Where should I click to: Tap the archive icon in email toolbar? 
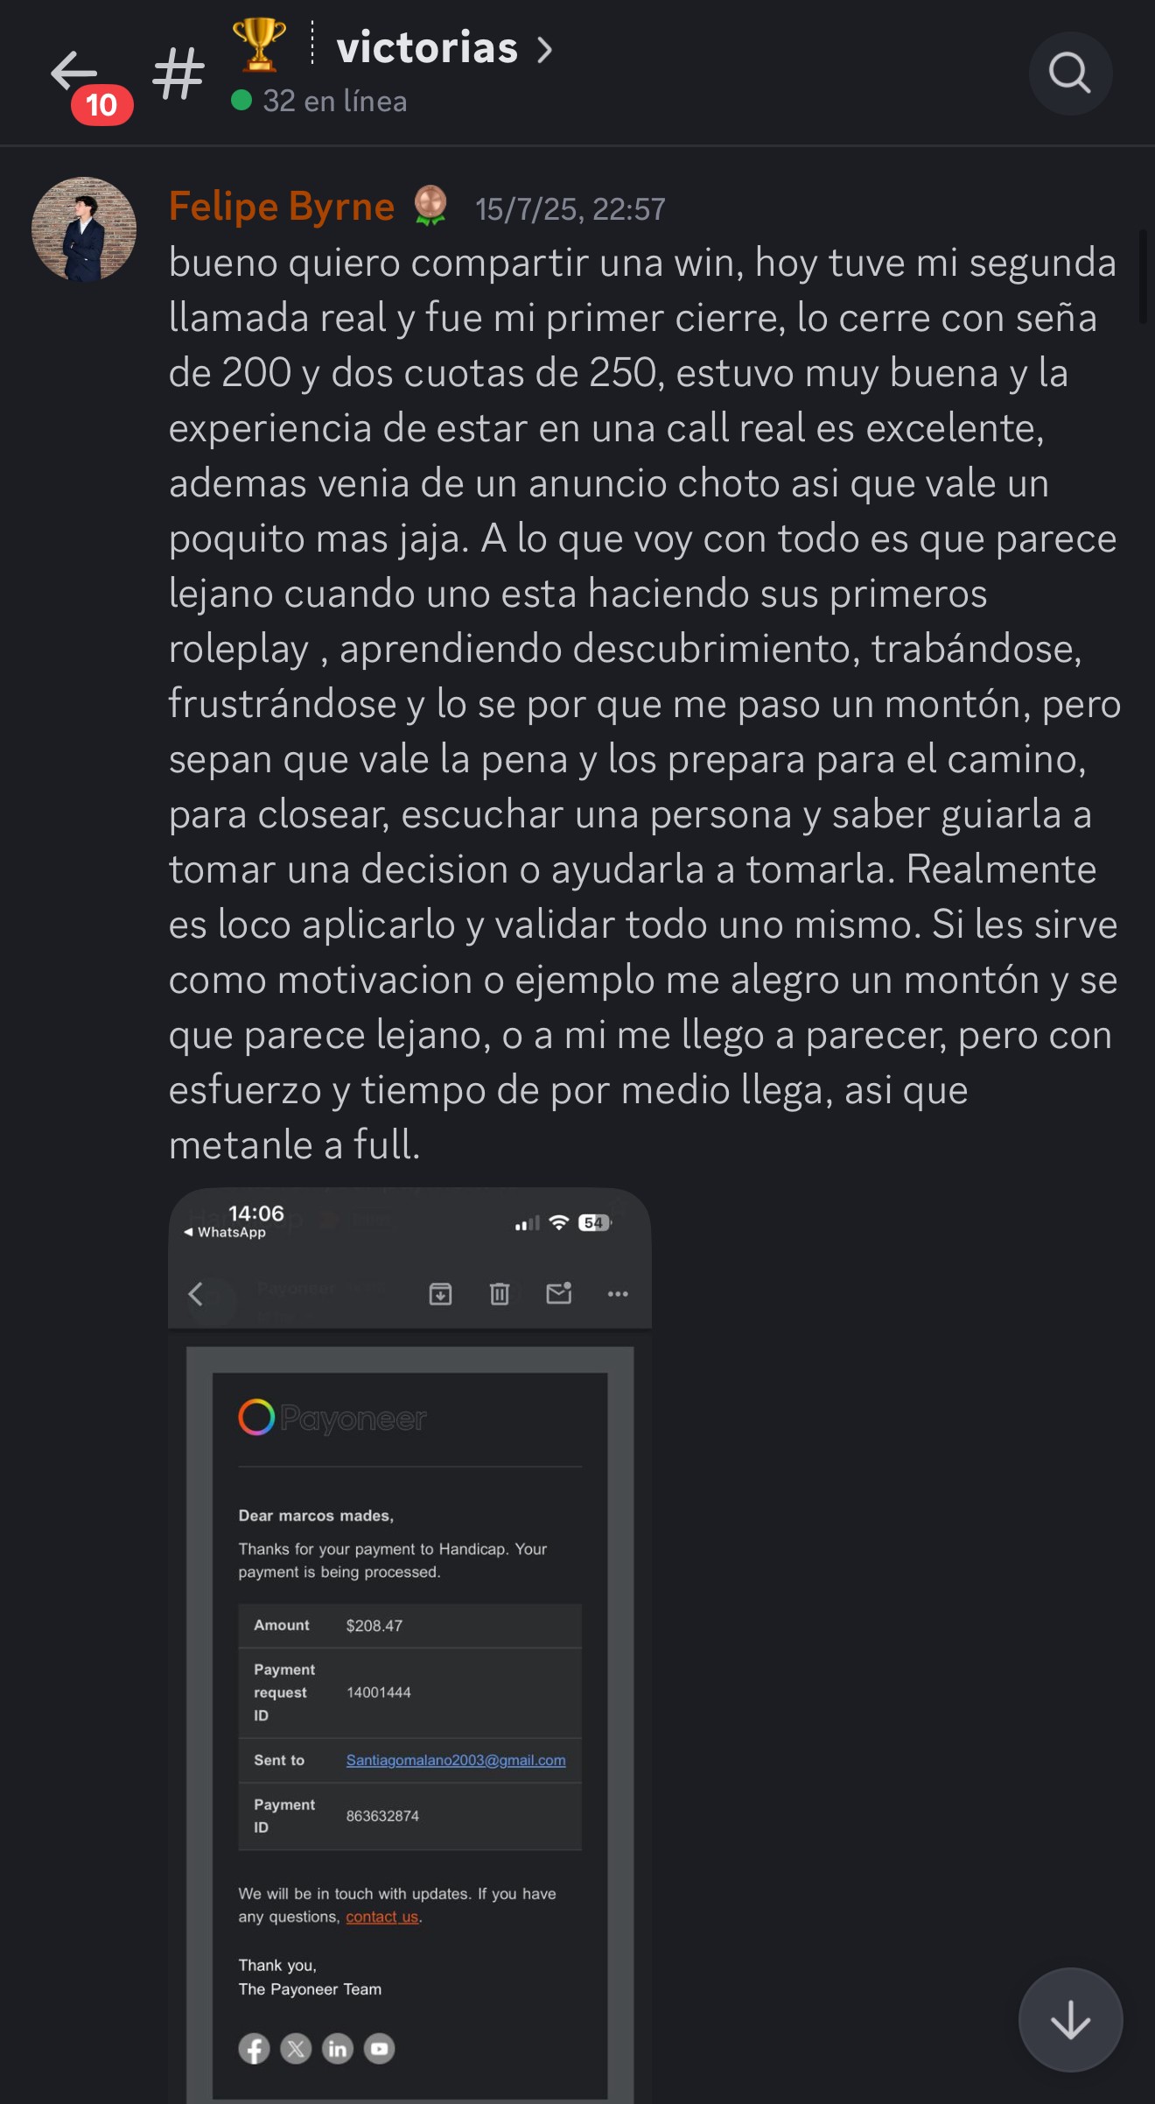[440, 1293]
